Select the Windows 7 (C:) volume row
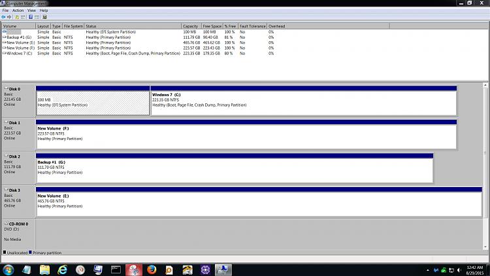Image resolution: width=490 pixels, height=276 pixels. tap(138, 53)
